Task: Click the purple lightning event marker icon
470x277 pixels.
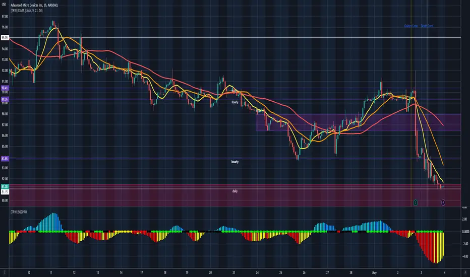Action: tap(443, 202)
